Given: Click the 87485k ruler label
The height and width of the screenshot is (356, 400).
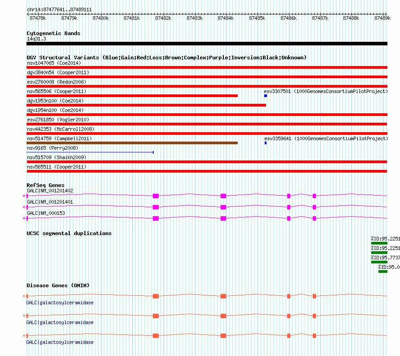Looking at the screenshot, I should point(257,18).
